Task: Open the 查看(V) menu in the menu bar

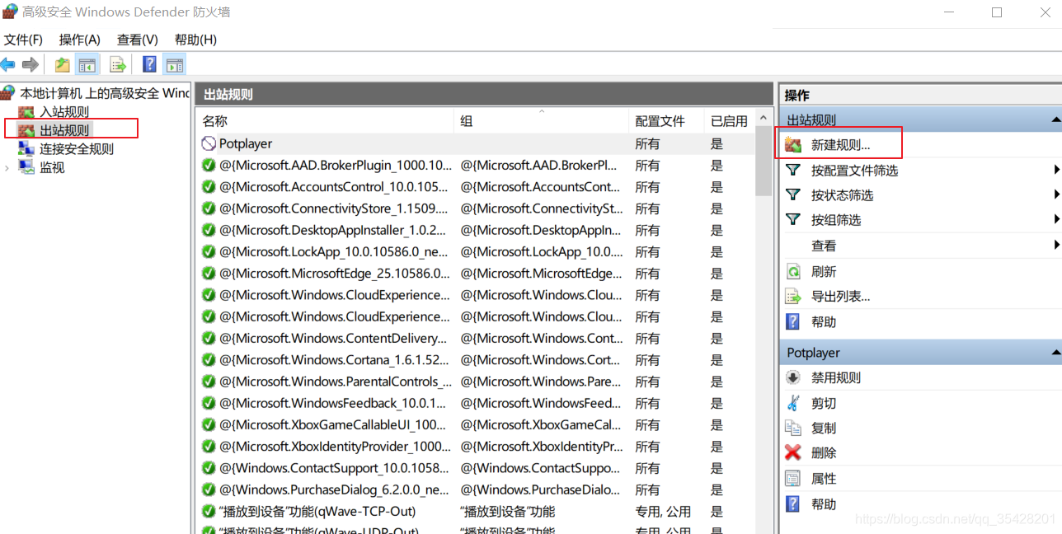Action: [137, 40]
